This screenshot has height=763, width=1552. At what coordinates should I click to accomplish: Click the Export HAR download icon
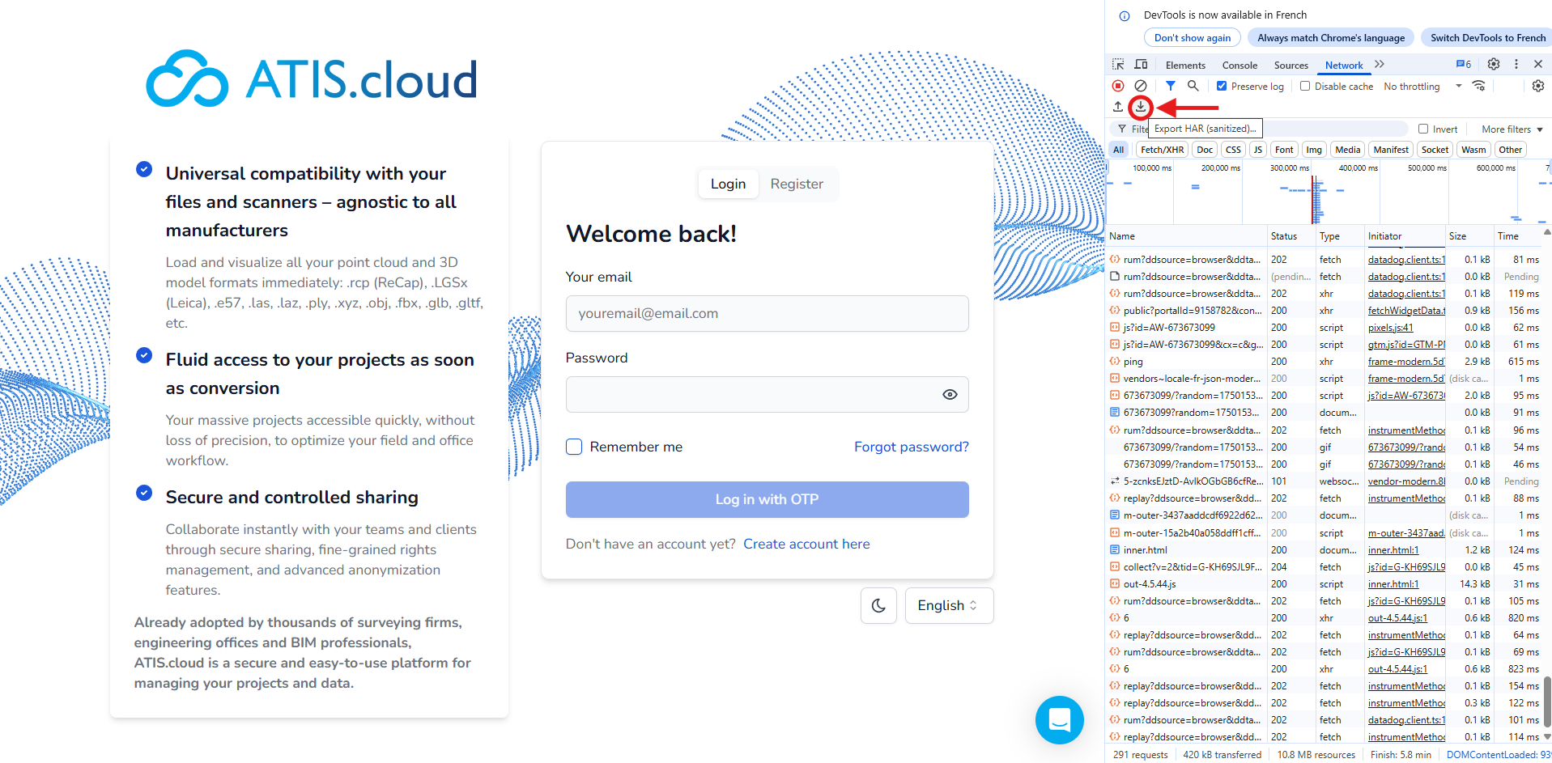1141,107
